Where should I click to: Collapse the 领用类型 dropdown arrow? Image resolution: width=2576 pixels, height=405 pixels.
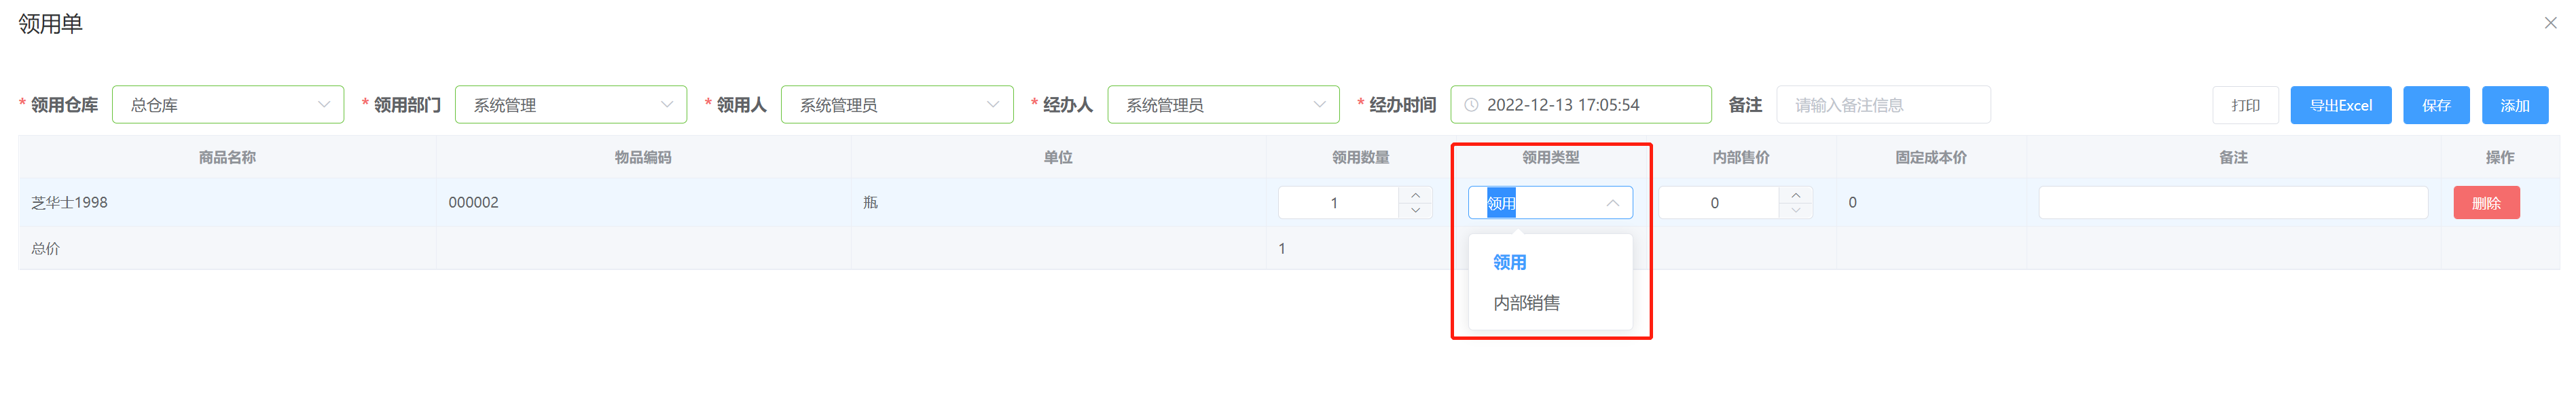pos(1612,203)
